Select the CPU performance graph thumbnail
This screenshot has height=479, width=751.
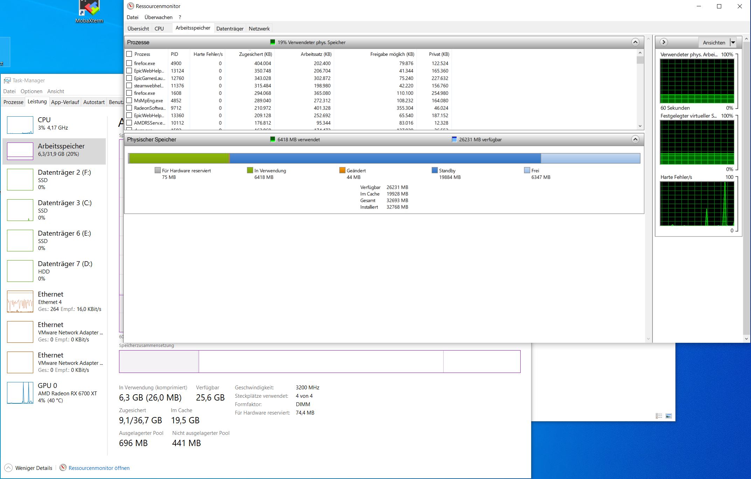coord(20,125)
